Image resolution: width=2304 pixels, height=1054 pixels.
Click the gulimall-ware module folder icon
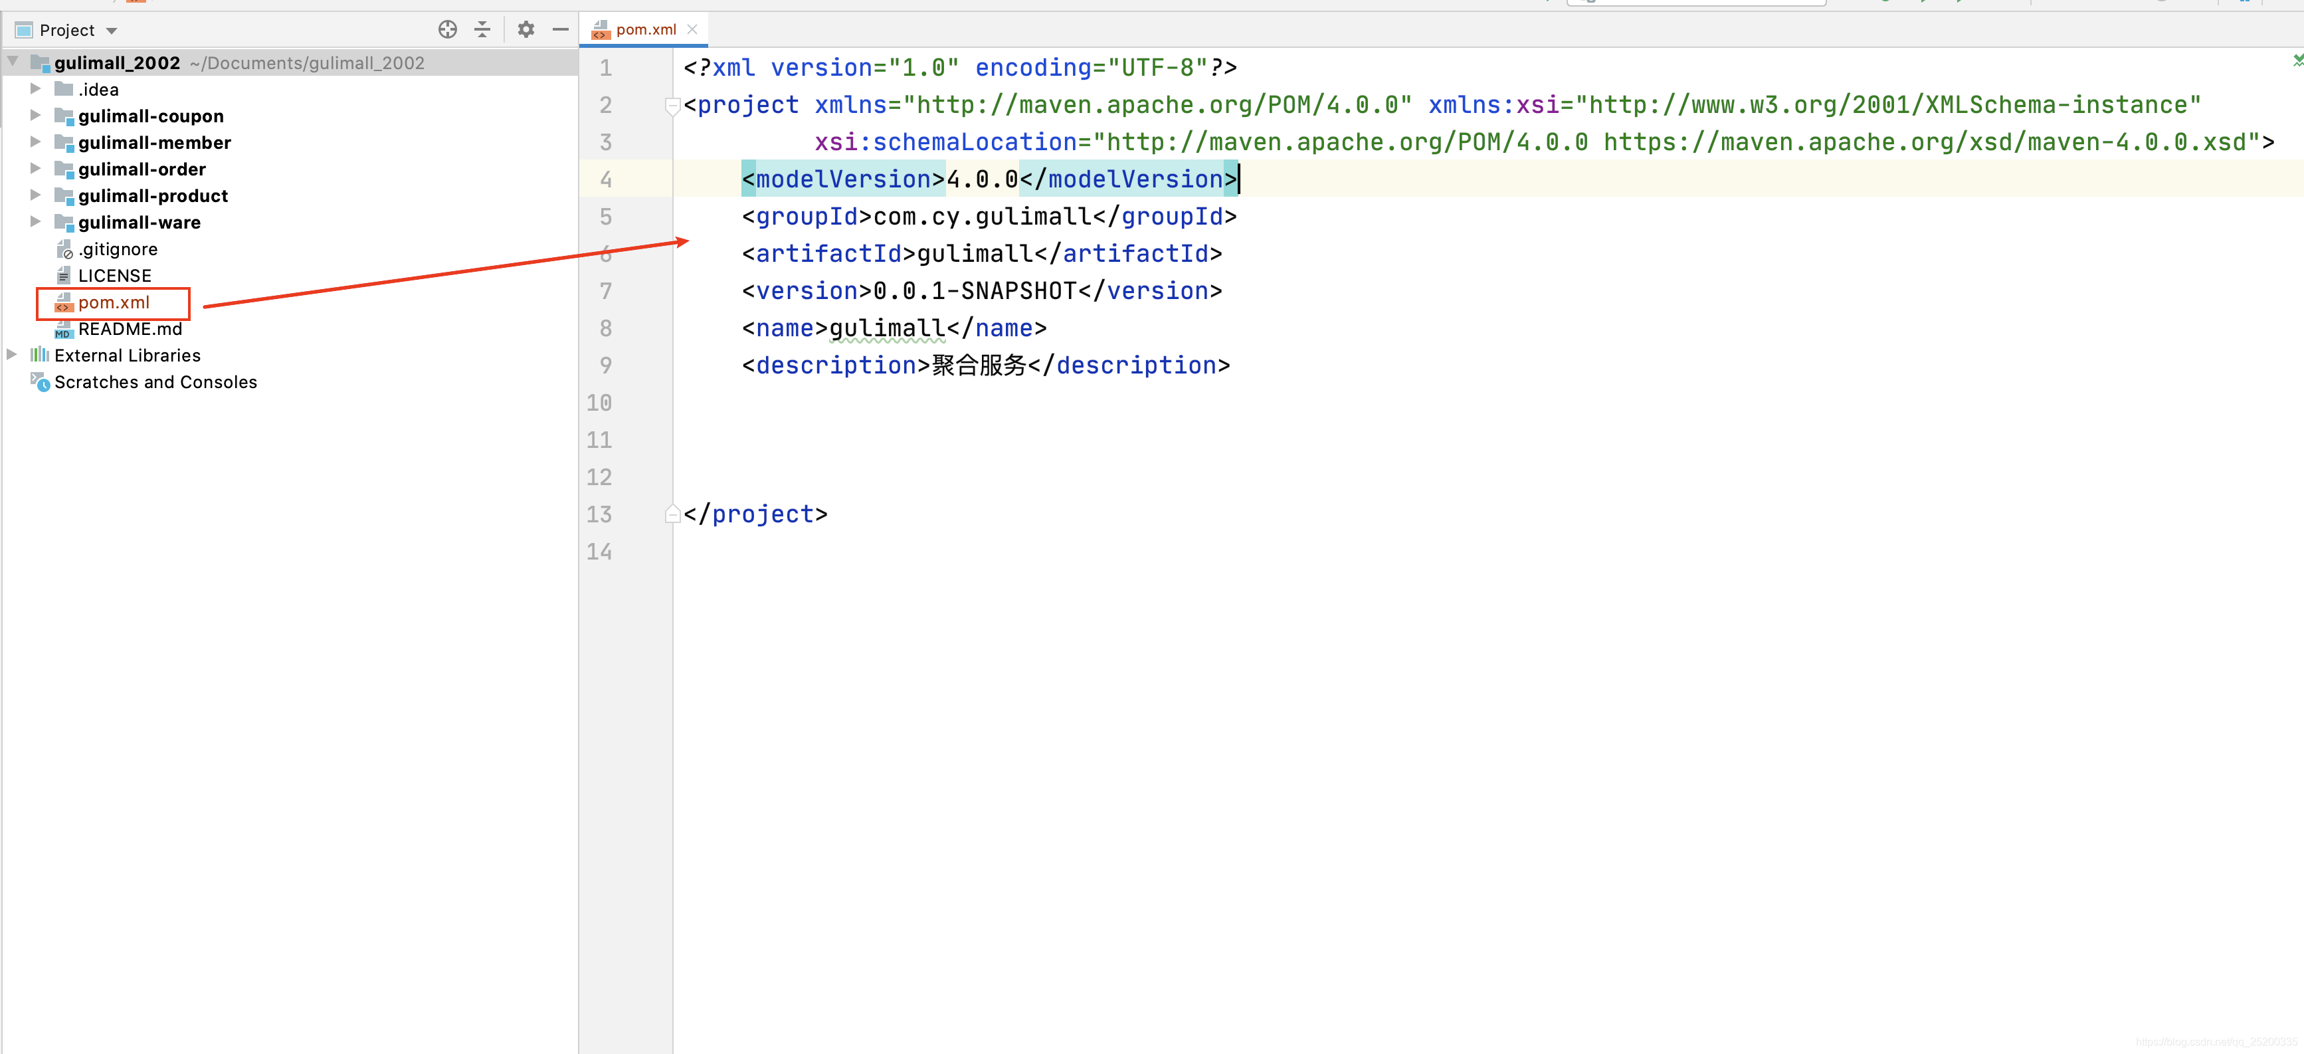click(x=64, y=222)
